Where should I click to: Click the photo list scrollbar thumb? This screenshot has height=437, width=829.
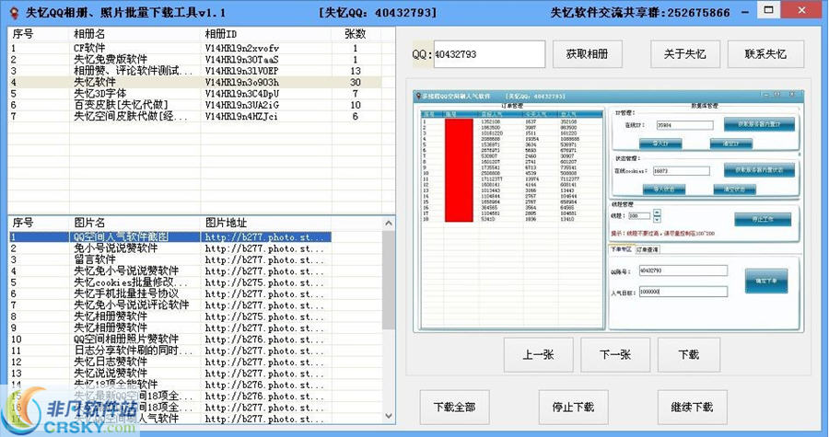point(389,280)
